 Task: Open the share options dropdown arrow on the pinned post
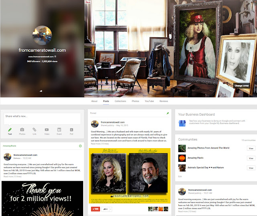pos(111,209)
